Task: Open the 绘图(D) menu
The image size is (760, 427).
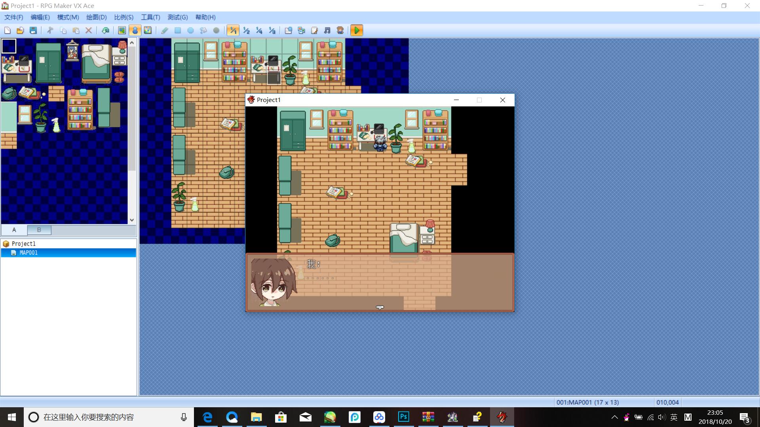Action: 97,17
